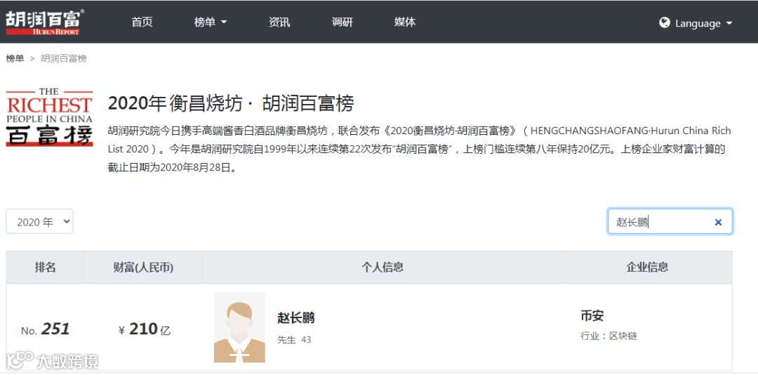
Task: Click the avatar picture of 赵长鹏
Action: tap(239, 327)
